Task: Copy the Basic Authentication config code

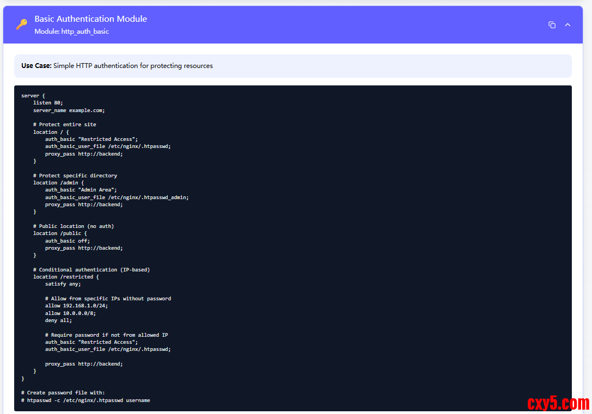Action: click(x=552, y=25)
